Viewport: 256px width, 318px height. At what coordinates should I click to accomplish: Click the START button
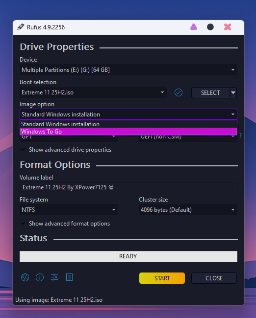pos(162,278)
